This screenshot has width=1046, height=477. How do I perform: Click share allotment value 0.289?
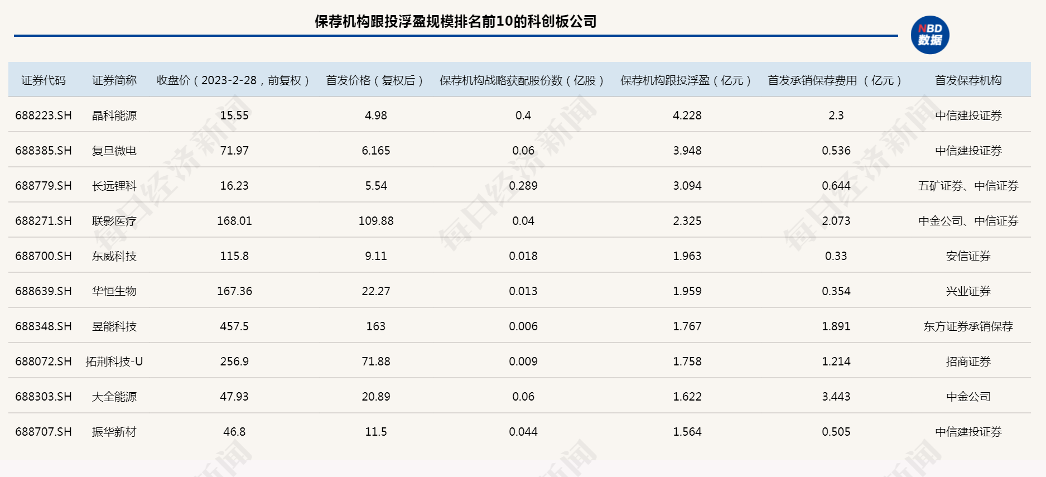tap(523, 186)
